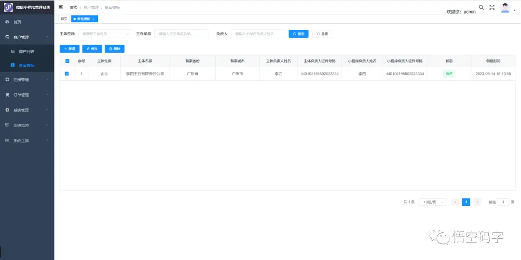Click the 备案城市 column header

pyautogui.click(x=237, y=61)
